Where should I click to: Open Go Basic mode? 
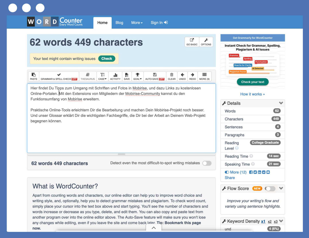tap(192, 42)
